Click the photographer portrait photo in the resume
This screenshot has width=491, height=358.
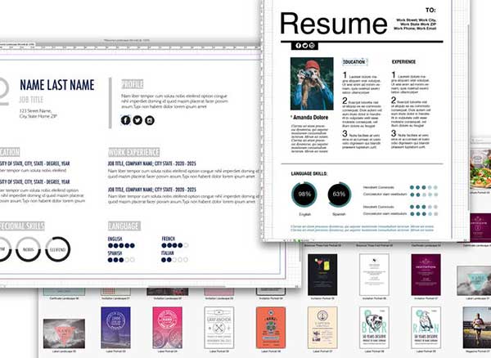pyautogui.click(x=312, y=83)
